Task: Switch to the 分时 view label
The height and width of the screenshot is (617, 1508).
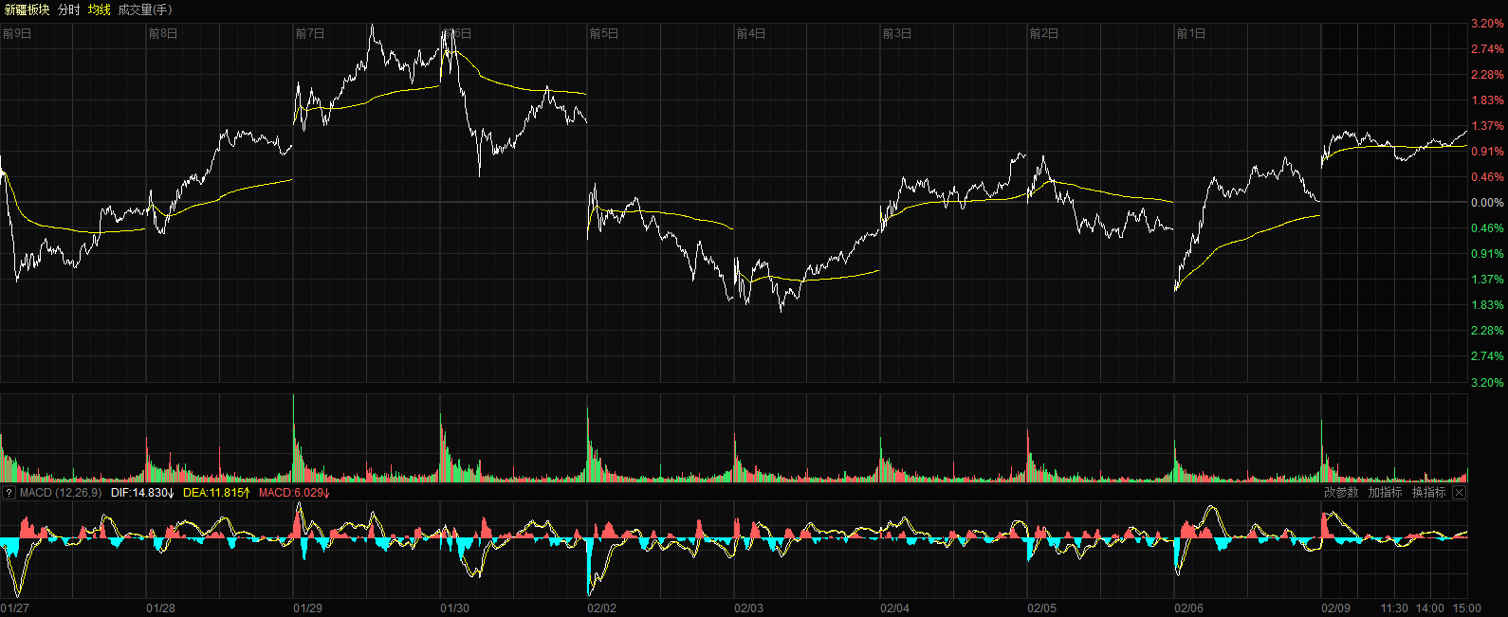Action: [68, 9]
